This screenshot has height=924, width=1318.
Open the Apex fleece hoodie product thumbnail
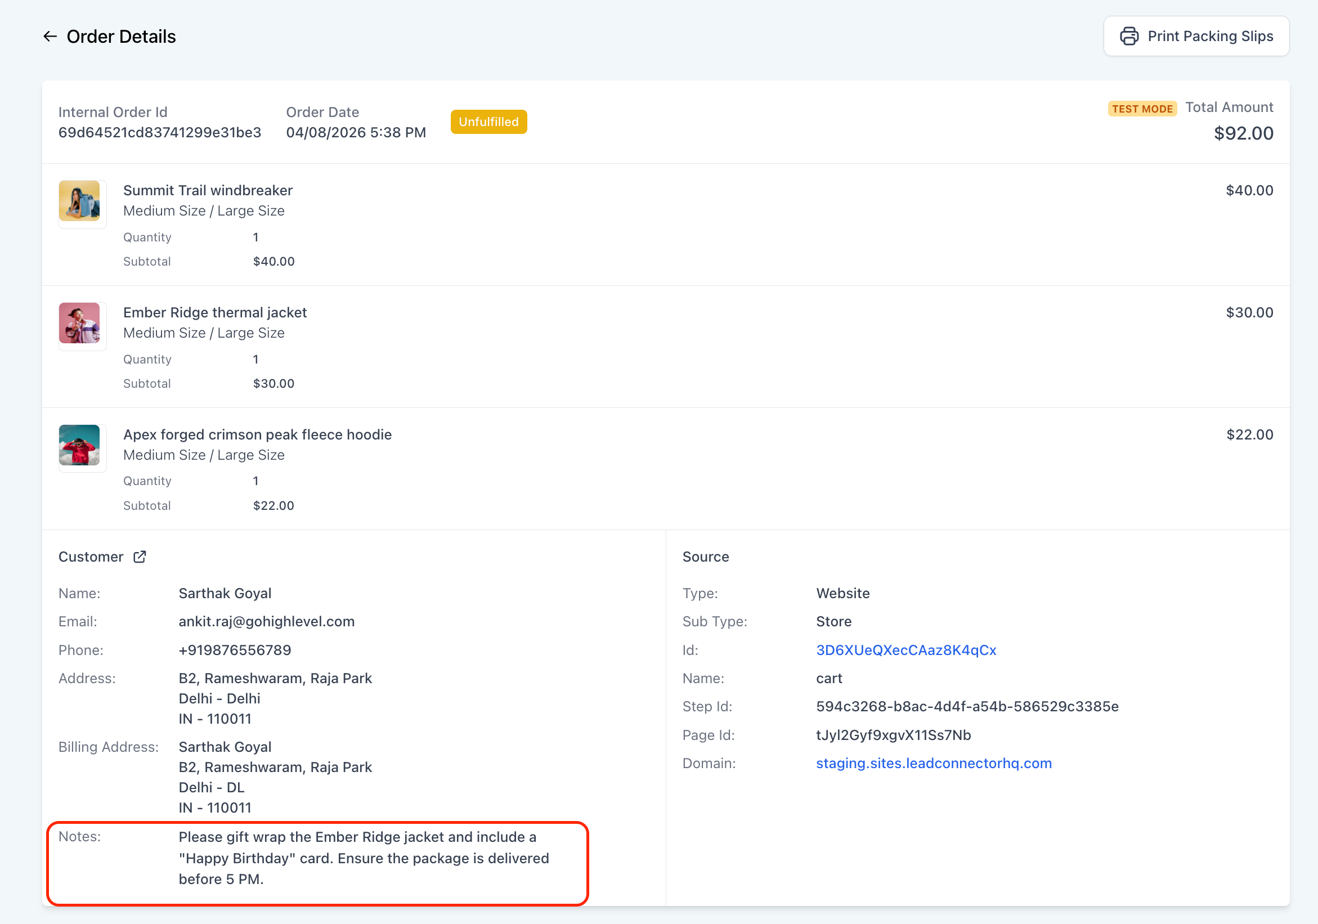80,445
